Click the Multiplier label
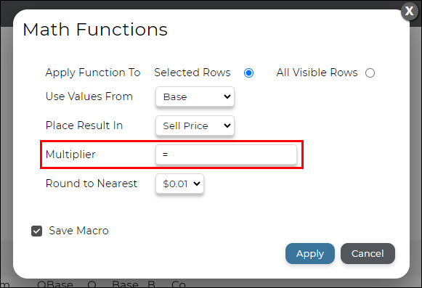 click(70, 155)
